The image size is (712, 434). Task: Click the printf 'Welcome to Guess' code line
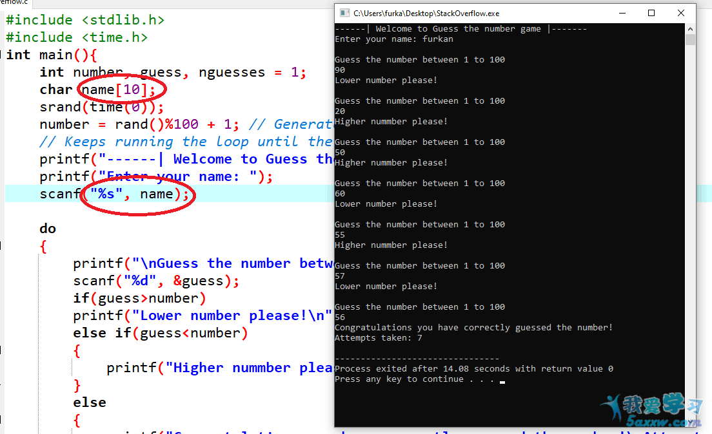[x=186, y=159]
